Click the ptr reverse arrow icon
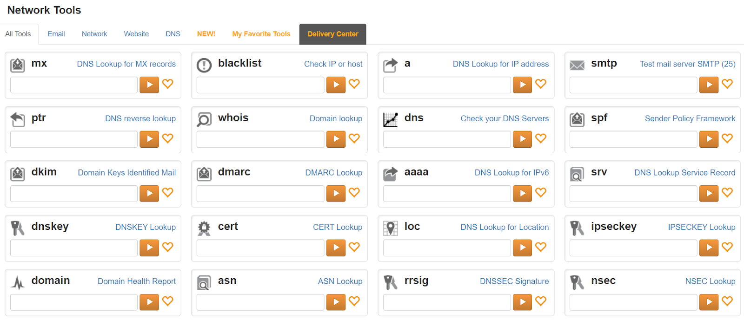 [18, 120]
